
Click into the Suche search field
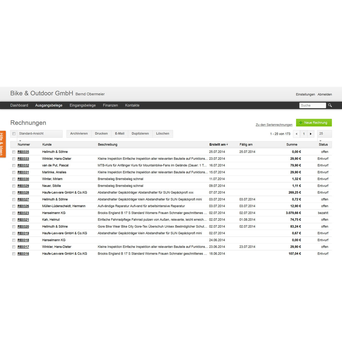(x=313, y=105)
